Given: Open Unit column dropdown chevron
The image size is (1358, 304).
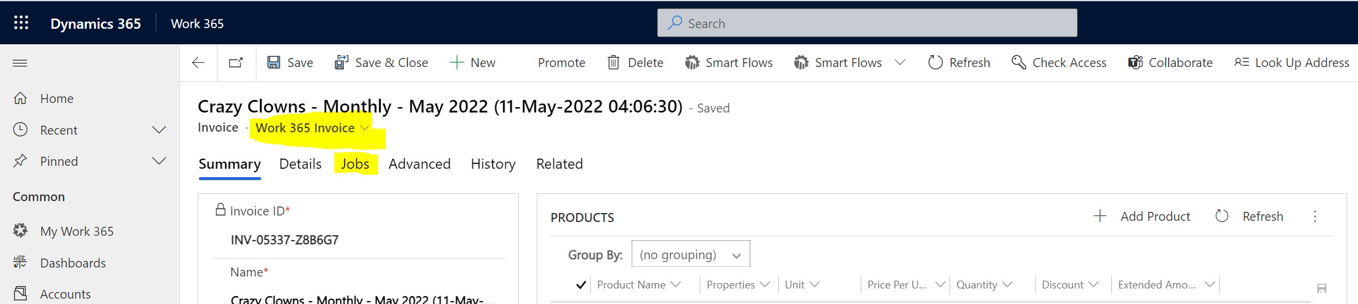Looking at the screenshot, I should [x=814, y=285].
